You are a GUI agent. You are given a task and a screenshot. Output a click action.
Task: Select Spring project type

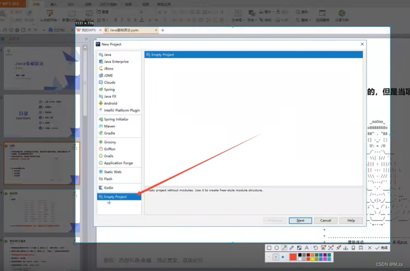tap(119, 89)
